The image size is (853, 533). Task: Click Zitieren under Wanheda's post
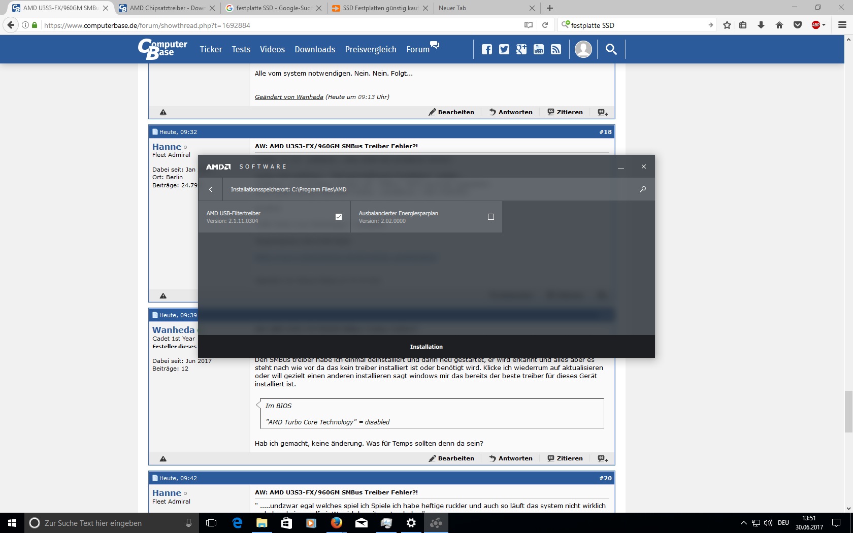pyautogui.click(x=565, y=458)
